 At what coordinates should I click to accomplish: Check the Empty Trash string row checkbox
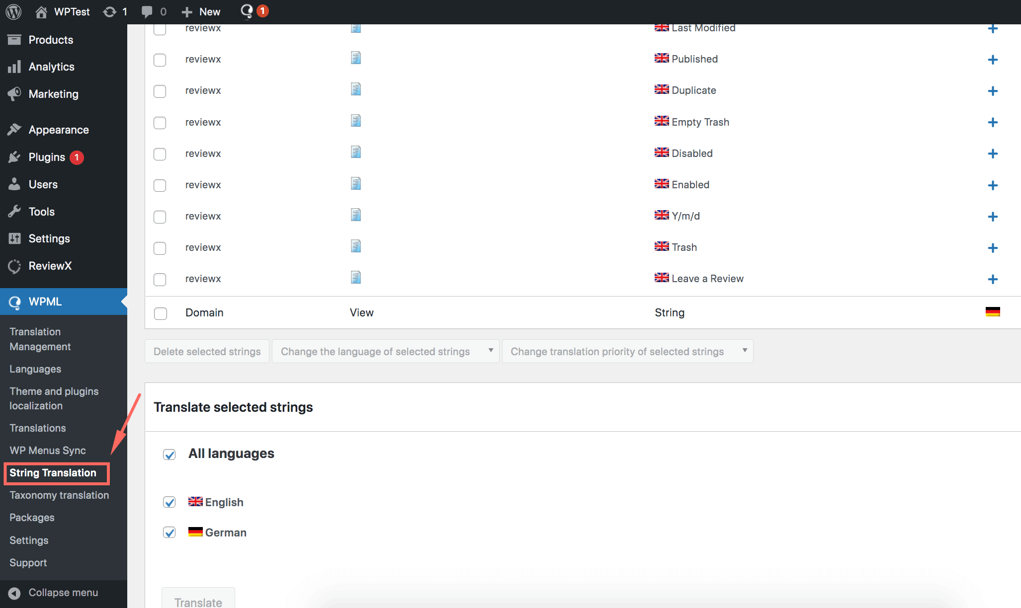point(160,123)
